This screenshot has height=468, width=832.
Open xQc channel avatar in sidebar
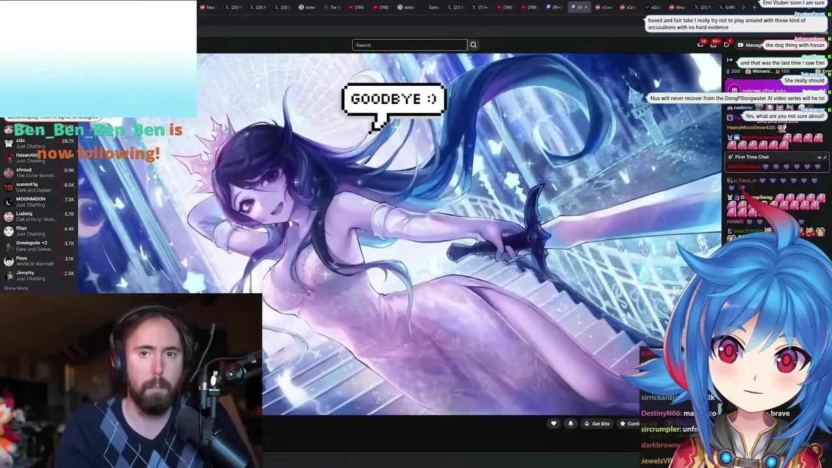tap(8, 144)
